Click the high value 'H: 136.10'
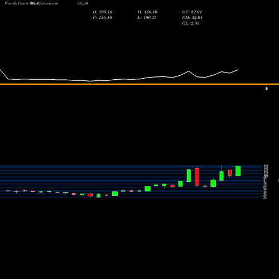Image resolution: width=279 pixels, height=279 pixels. pos(147,12)
